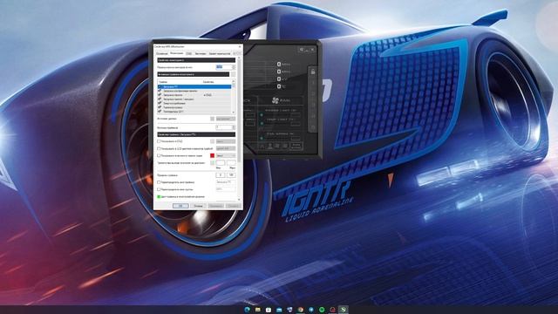Switch to the Основные tab
Image resolution: width=558 pixels, height=314 pixels.
click(162, 53)
